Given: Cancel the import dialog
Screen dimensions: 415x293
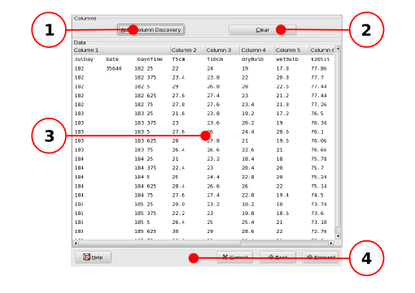Looking at the screenshot, I should pos(234,257).
